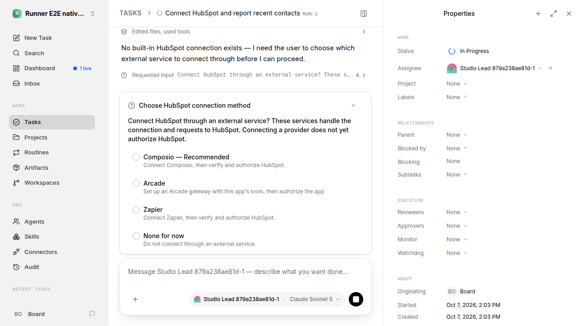This screenshot has width=579, height=326.
Task: Click the Skills icon in sidebar
Action: click(x=16, y=236)
